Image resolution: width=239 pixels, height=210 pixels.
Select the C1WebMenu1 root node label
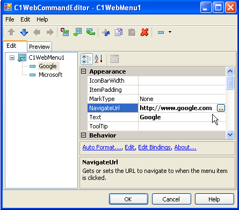point(46,57)
